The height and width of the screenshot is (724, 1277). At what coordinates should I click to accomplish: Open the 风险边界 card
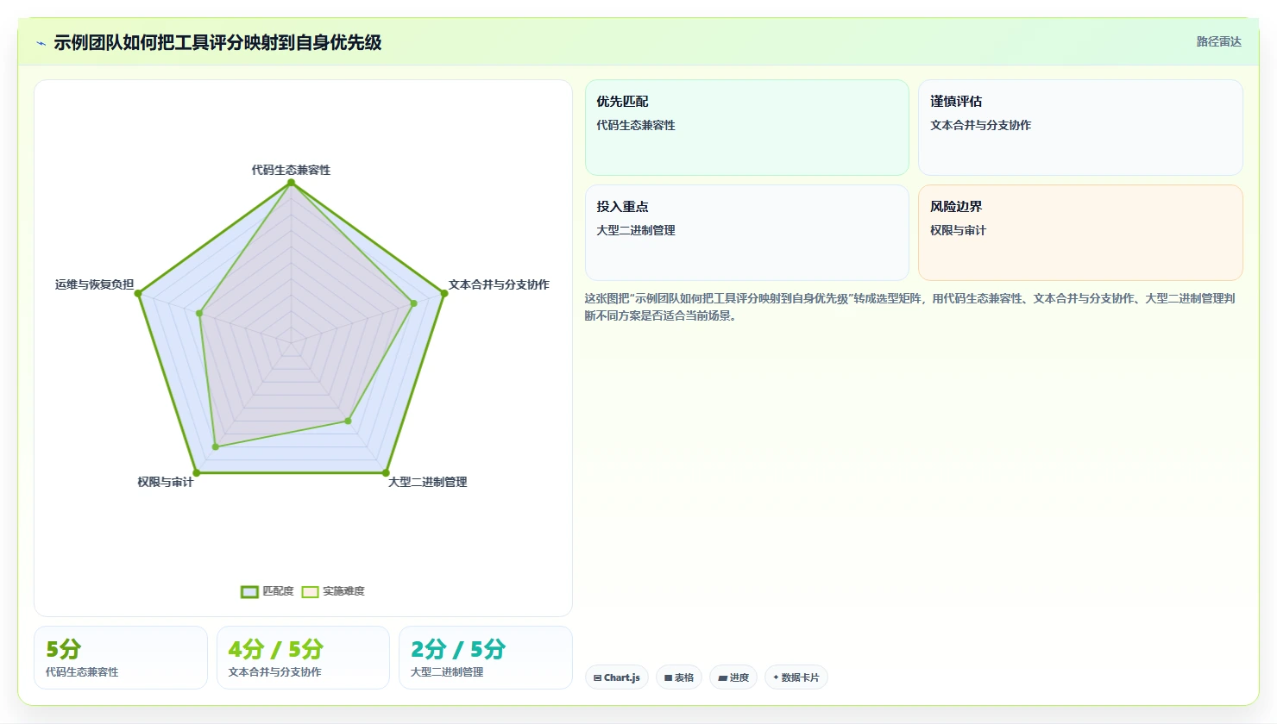[x=1080, y=233]
